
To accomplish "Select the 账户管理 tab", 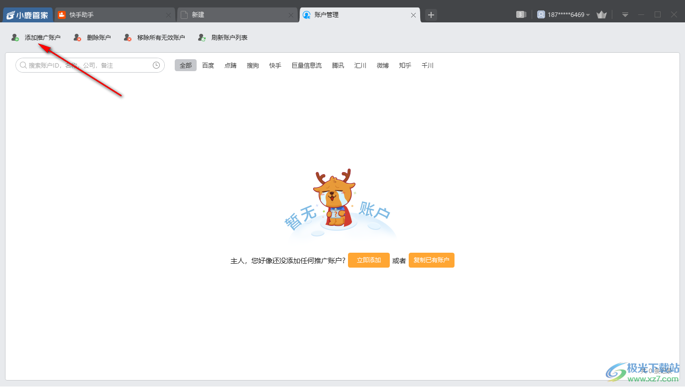I will click(360, 15).
